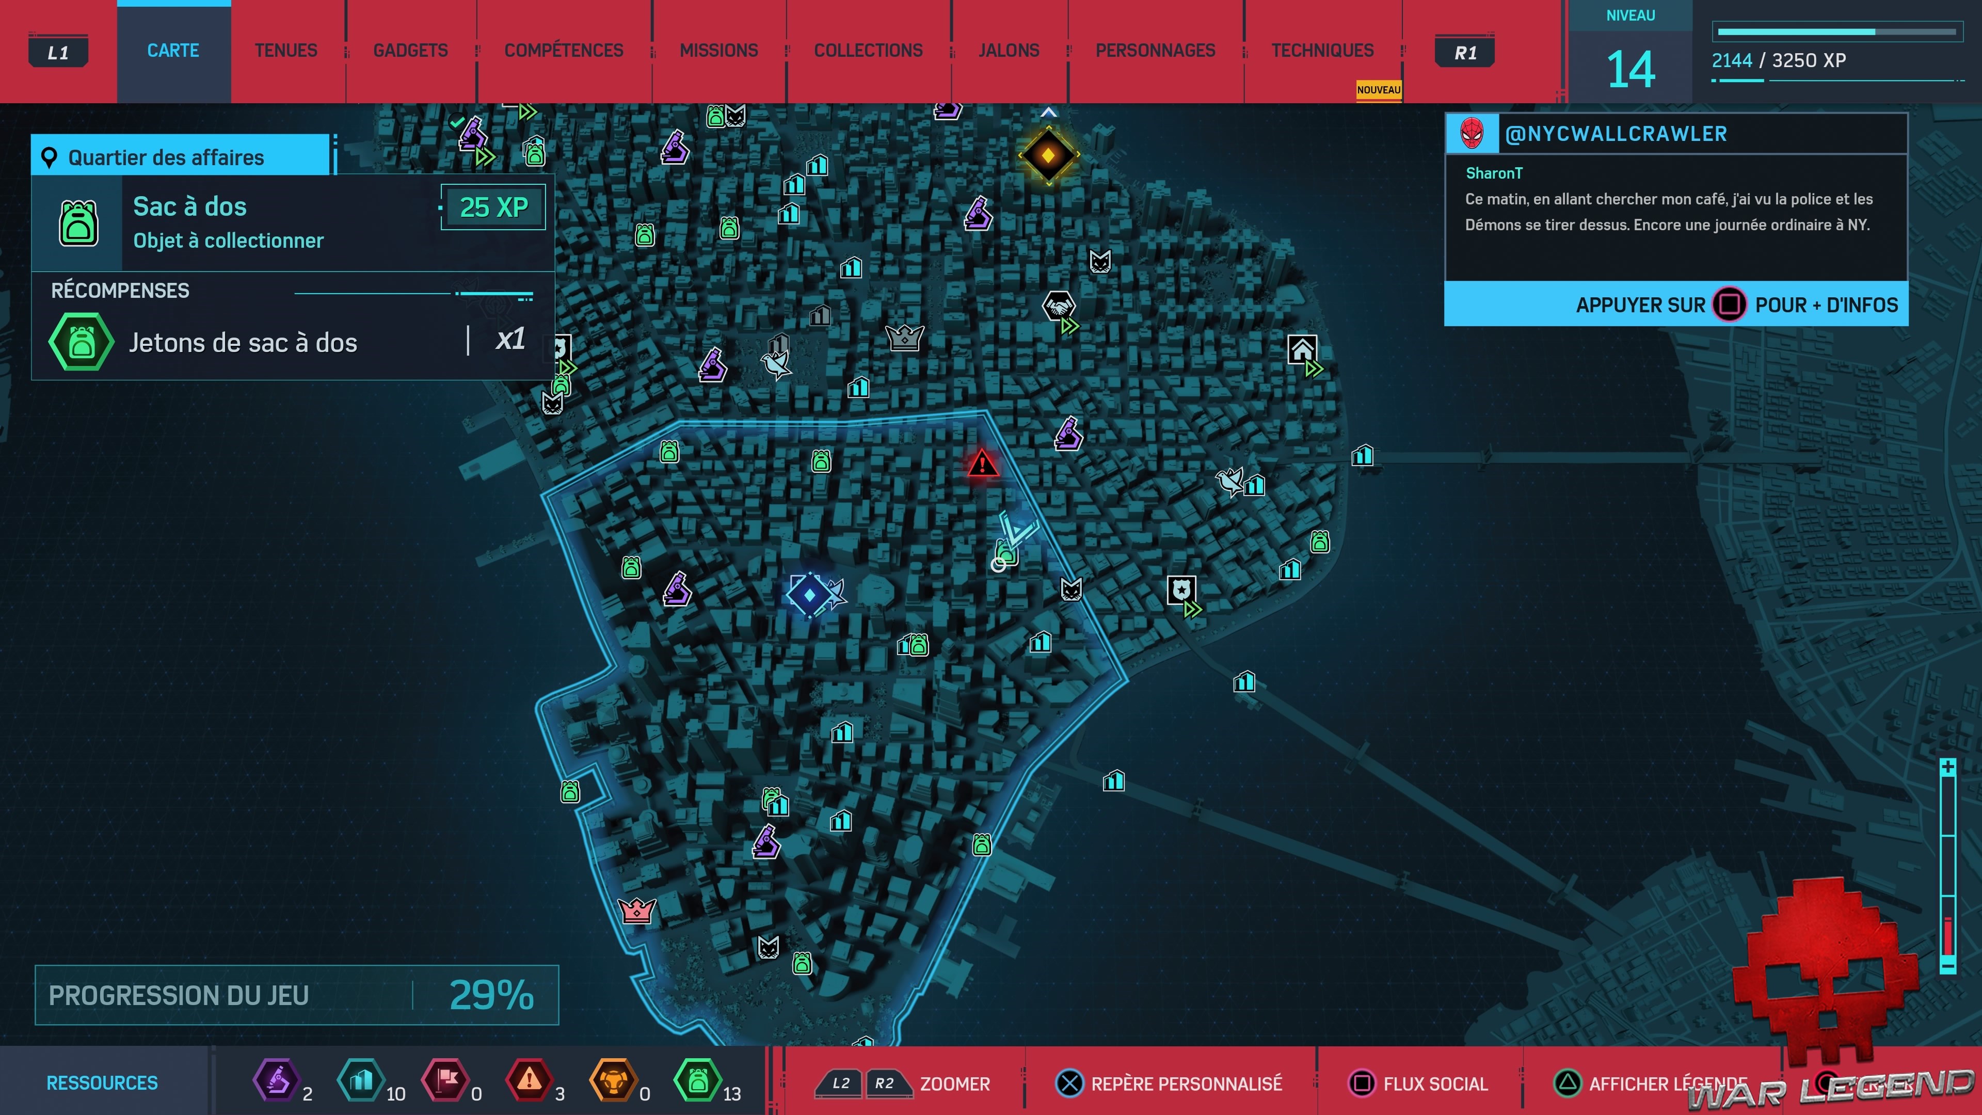Viewport: 1982px width, 1115px height.
Task: Click zoom-out minus on the zoom slider
Action: [1947, 965]
